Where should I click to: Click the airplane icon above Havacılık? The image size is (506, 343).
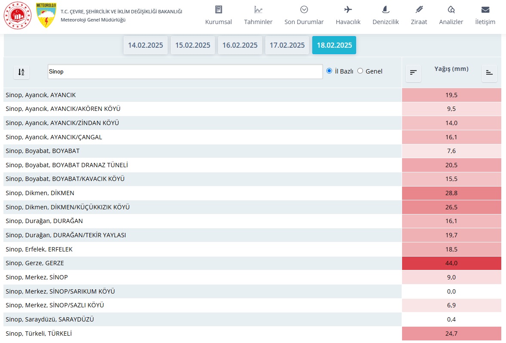click(348, 10)
